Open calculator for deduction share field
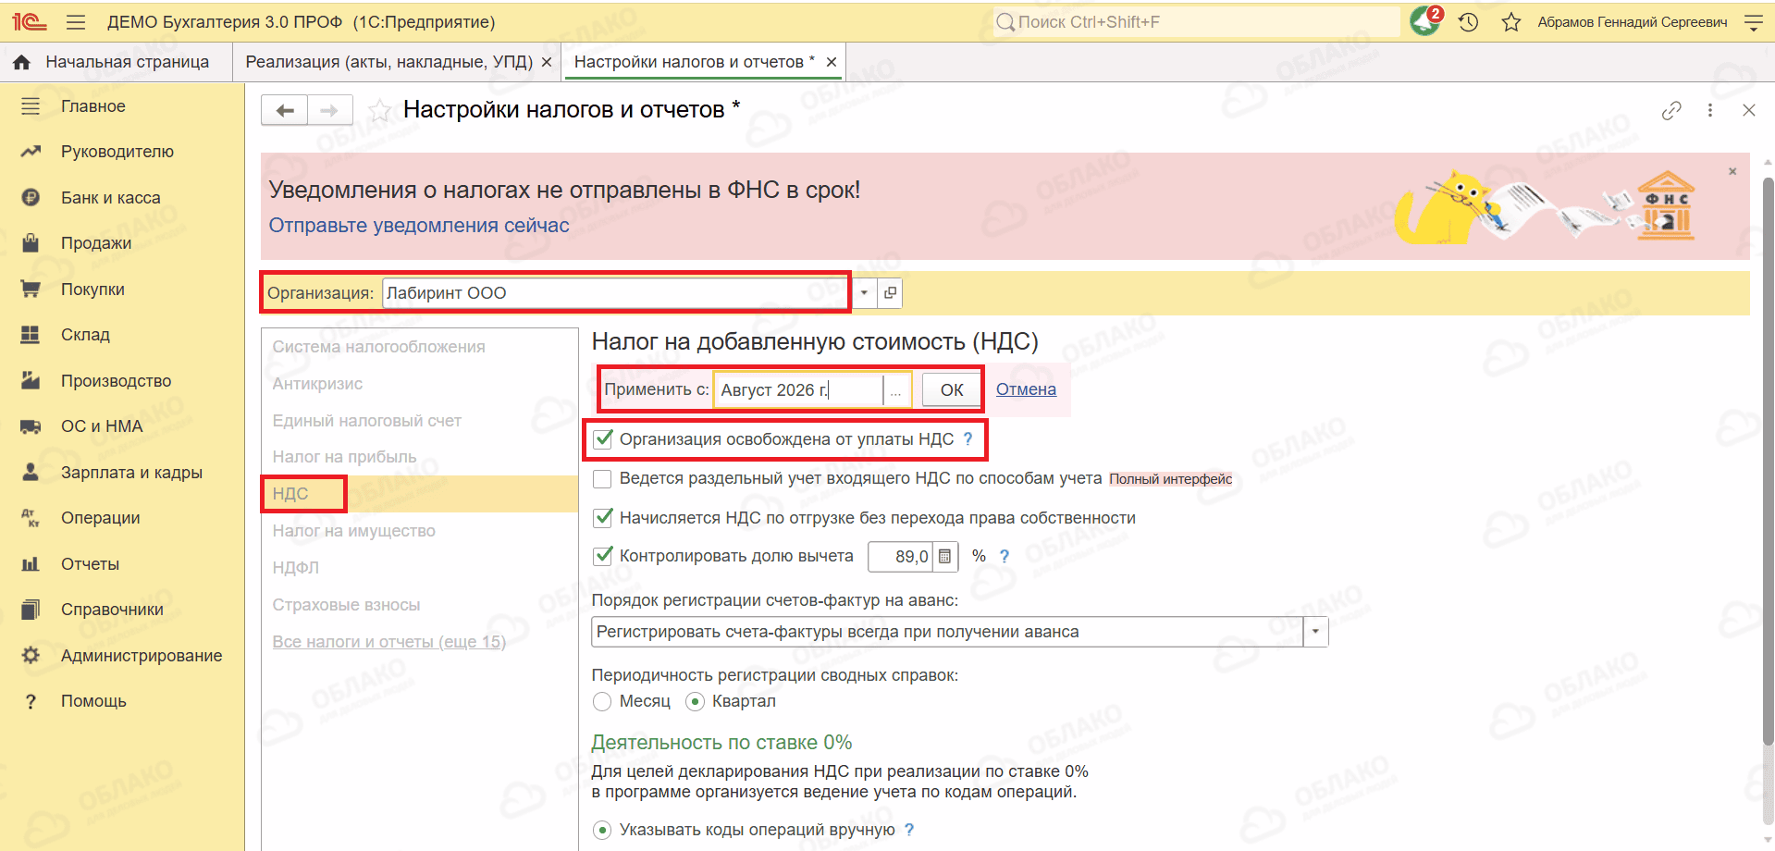Image resolution: width=1775 pixels, height=851 pixels. point(944,556)
